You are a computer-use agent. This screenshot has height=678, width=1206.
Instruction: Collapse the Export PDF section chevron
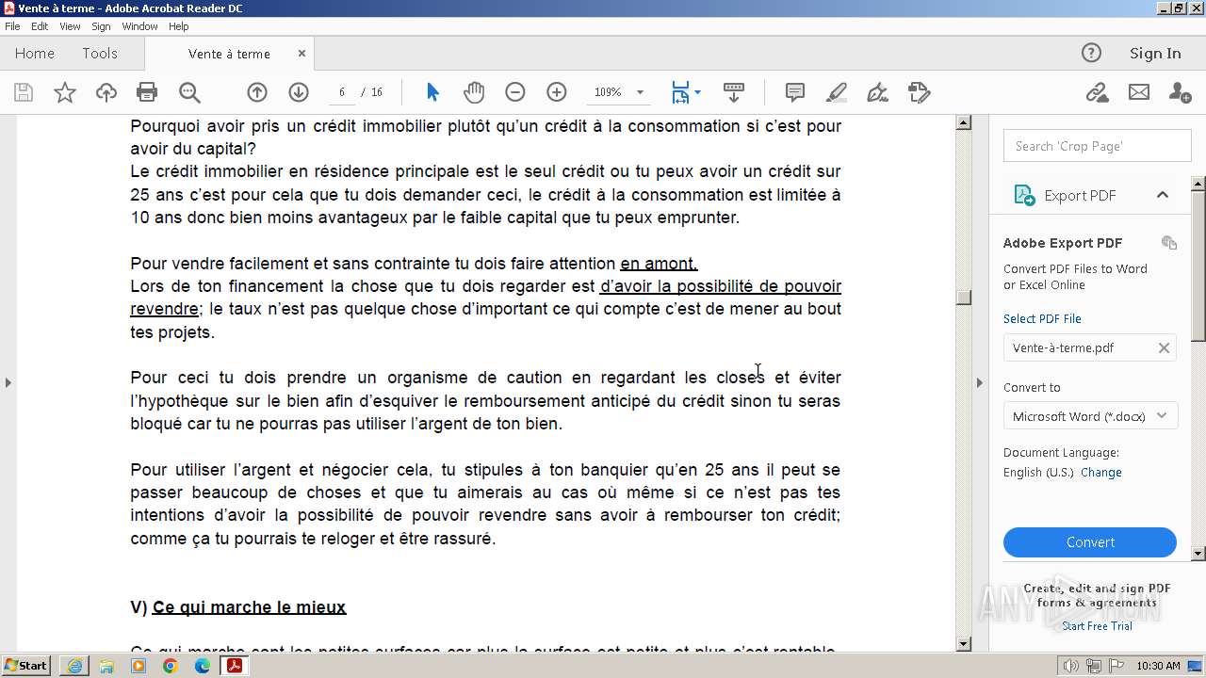(1162, 195)
